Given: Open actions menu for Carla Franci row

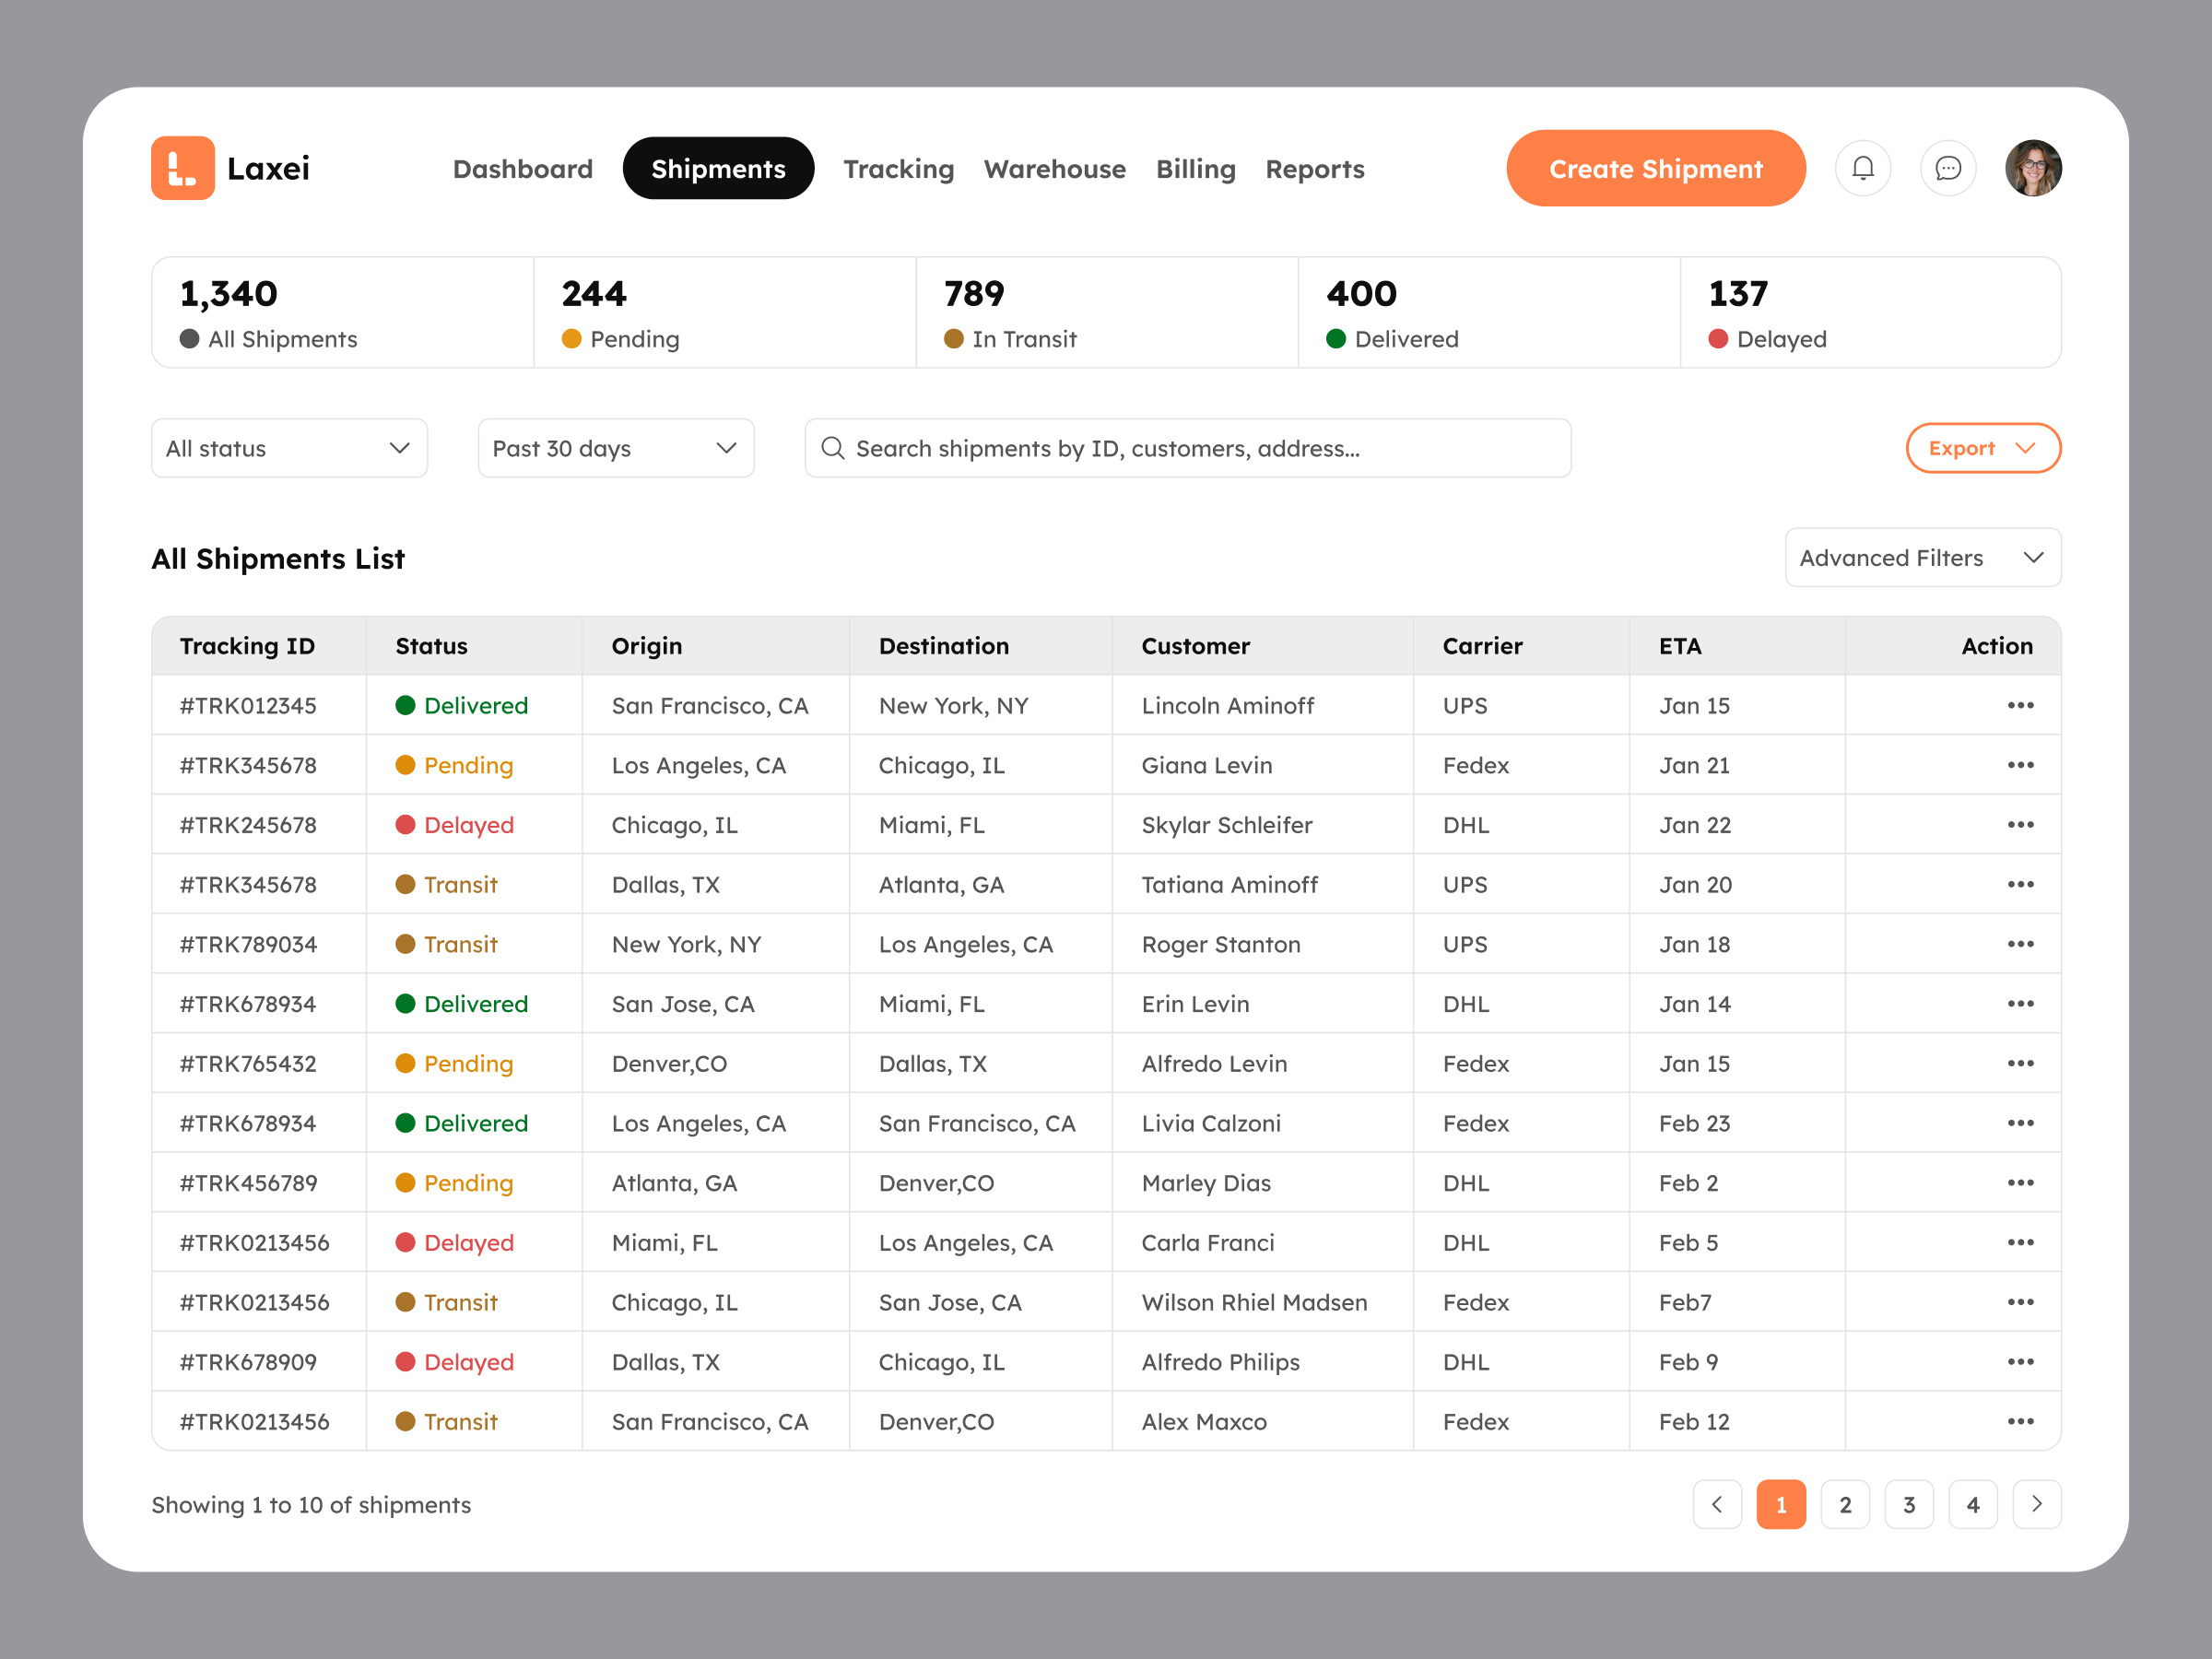Looking at the screenshot, I should coord(2020,1243).
